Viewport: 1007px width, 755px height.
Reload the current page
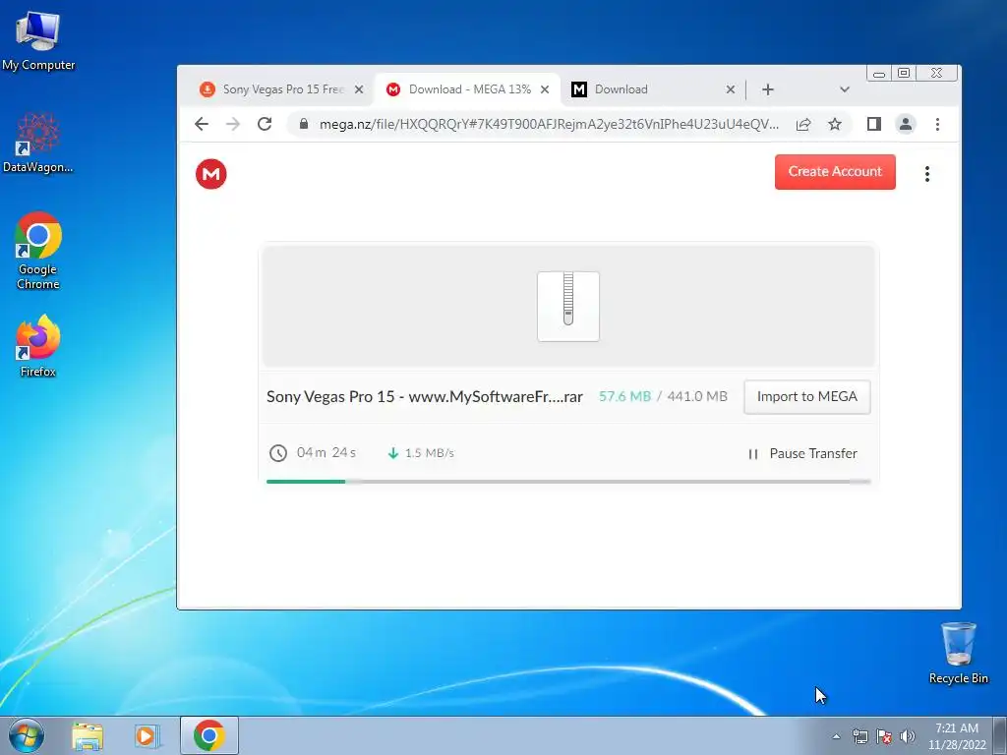265,124
